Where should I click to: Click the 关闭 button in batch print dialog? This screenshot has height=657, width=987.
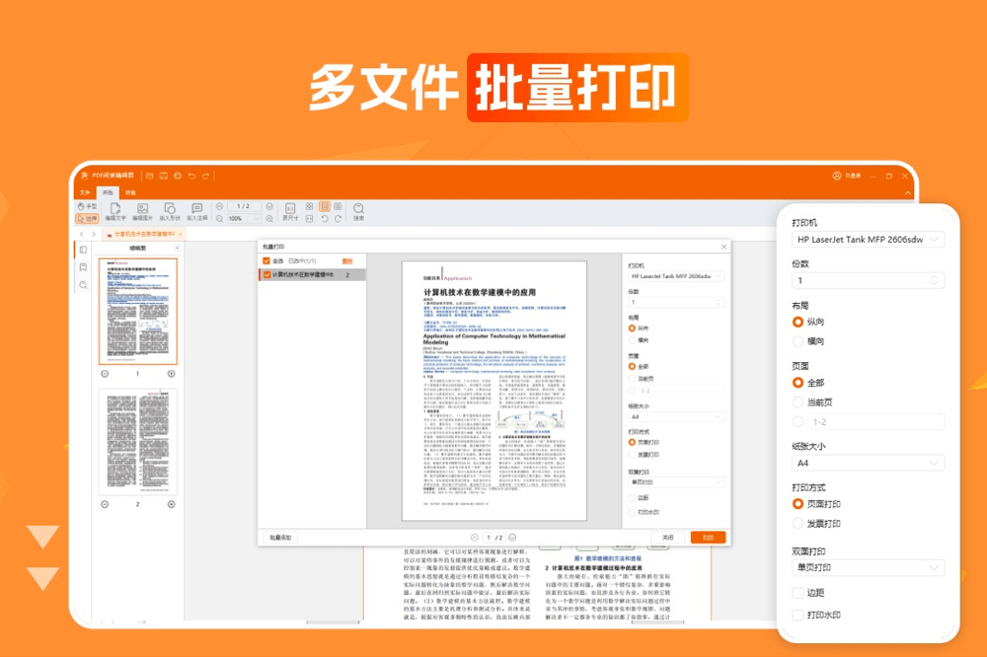[668, 538]
